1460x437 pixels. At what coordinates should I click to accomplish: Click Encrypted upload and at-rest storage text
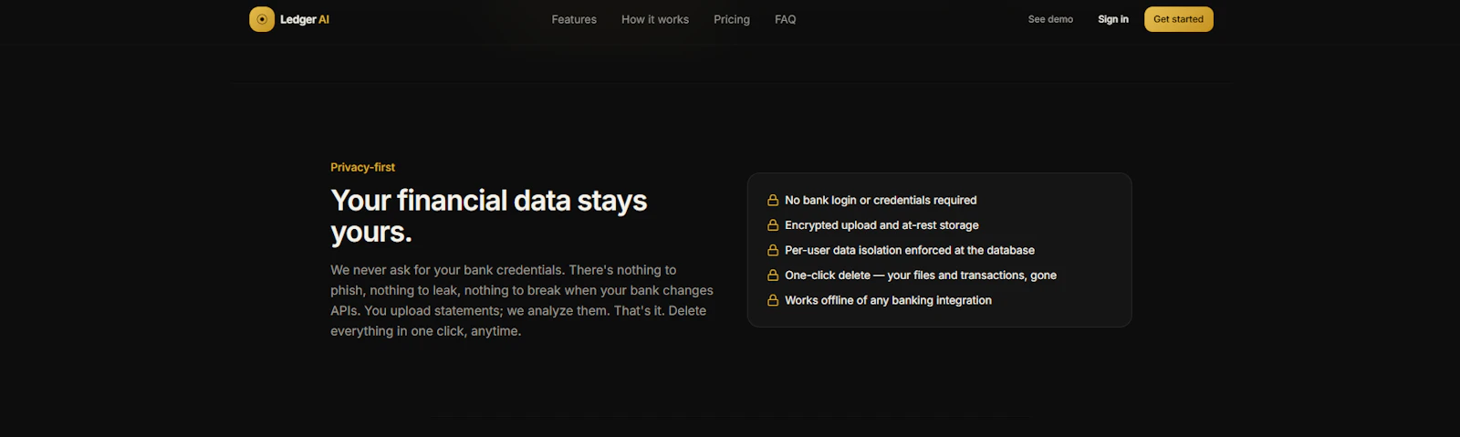[881, 225]
